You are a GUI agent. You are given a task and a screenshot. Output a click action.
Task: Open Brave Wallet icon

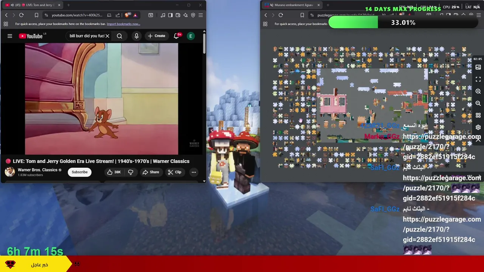(x=178, y=15)
